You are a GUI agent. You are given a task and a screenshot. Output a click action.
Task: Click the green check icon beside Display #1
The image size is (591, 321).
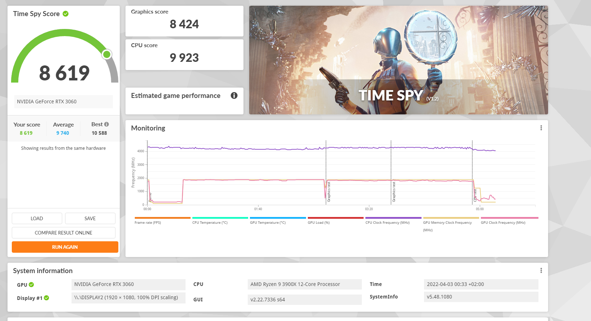(46, 298)
